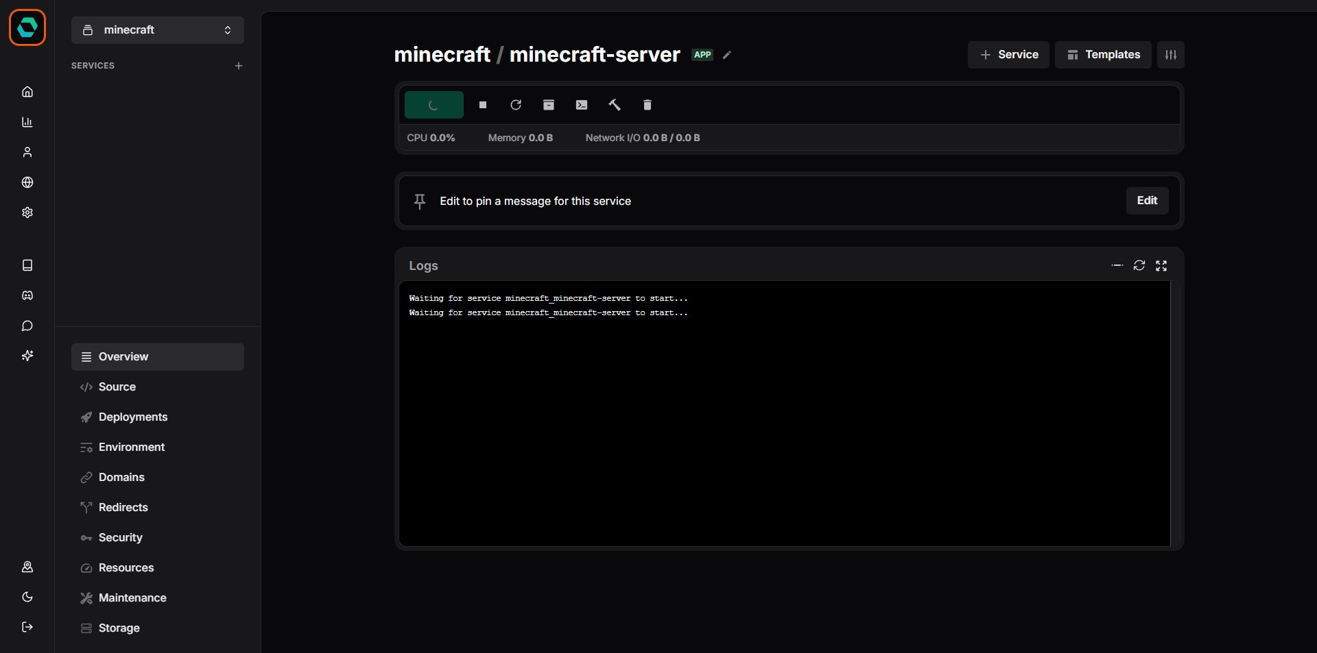
Task: Stop the service with the square icon
Action: coord(483,105)
